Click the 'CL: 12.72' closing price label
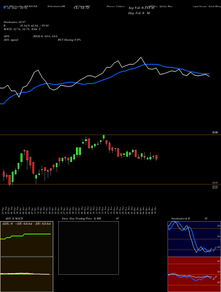The image size is (221, 292). coord(81,8)
